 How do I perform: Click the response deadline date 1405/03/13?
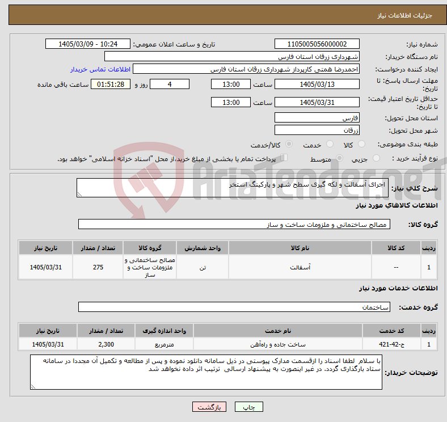point(317,85)
